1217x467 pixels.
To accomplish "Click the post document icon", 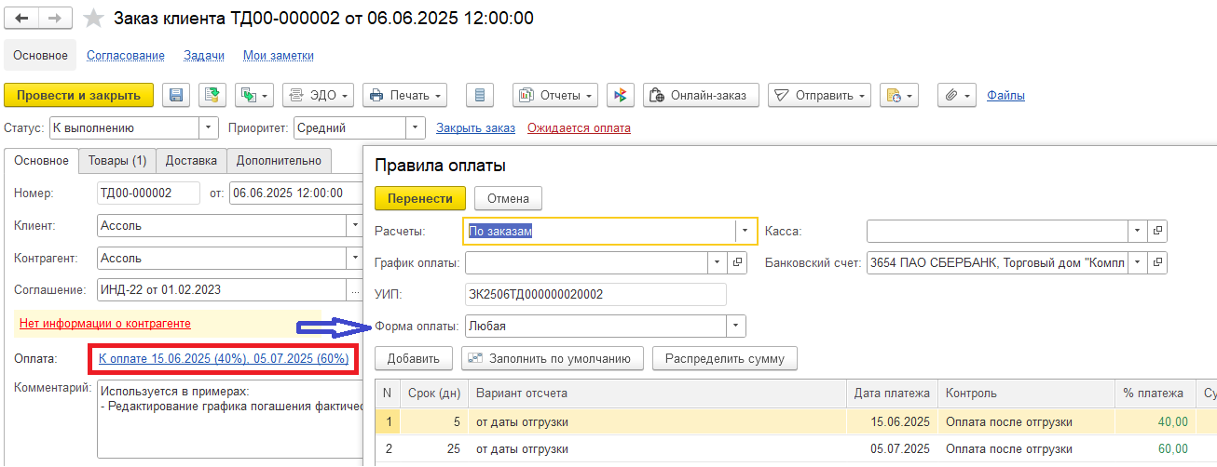I will click(x=212, y=95).
